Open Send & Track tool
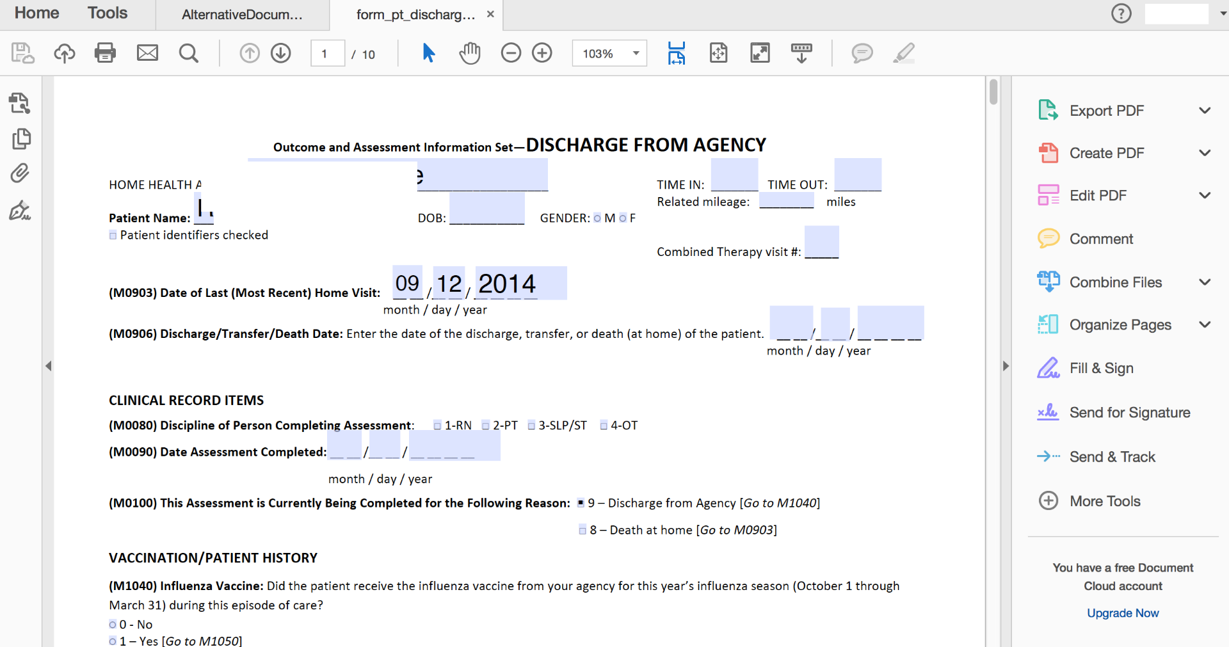Viewport: 1229px width, 647px height. click(1112, 457)
